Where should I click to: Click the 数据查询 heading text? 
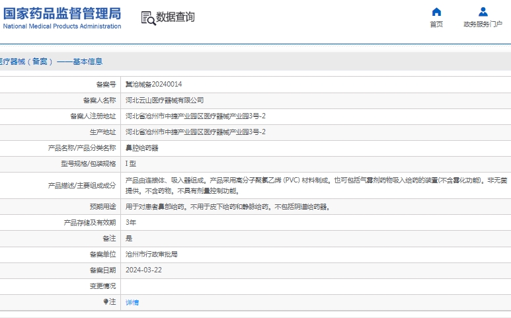pyautogui.click(x=175, y=17)
